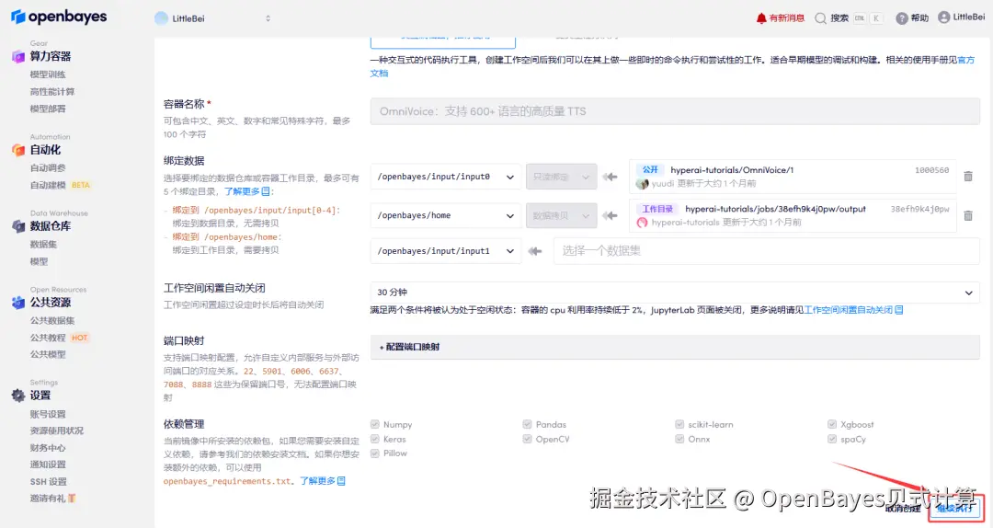Viewport: 993px width, 528px height.
Task: Expand the LittleBei workspace switcher
Action: point(268,18)
